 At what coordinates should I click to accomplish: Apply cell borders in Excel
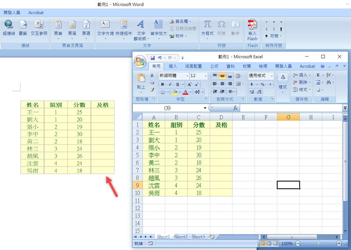[x=163, y=92]
